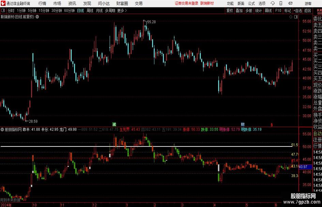The width and height of the screenshot is (322, 207).
Task: Expand 股朋指标网 indicator dropdown
Action: [x=2, y=130]
